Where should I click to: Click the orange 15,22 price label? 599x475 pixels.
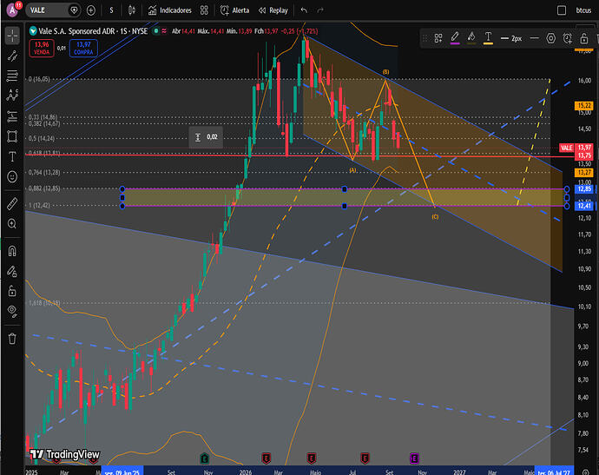[x=584, y=105]
